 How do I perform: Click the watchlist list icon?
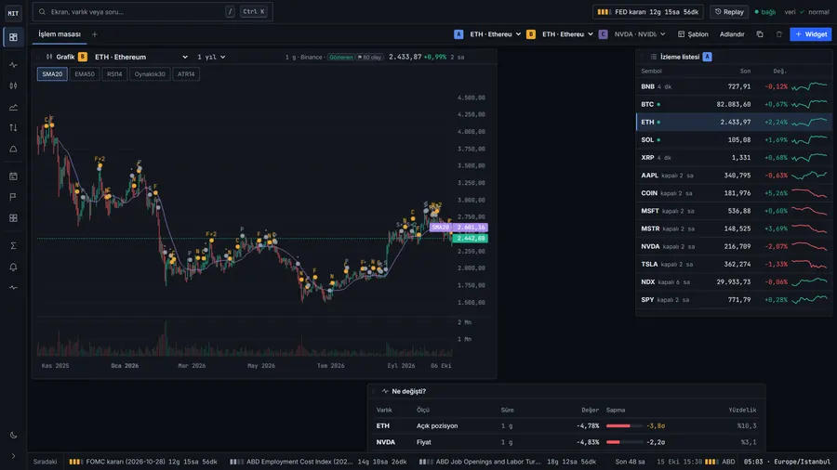click(654, 57)
